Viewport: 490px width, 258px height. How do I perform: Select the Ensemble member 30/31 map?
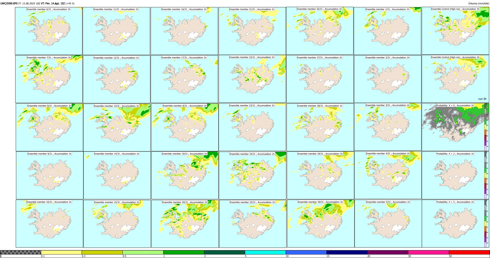(x=321, y=224)
